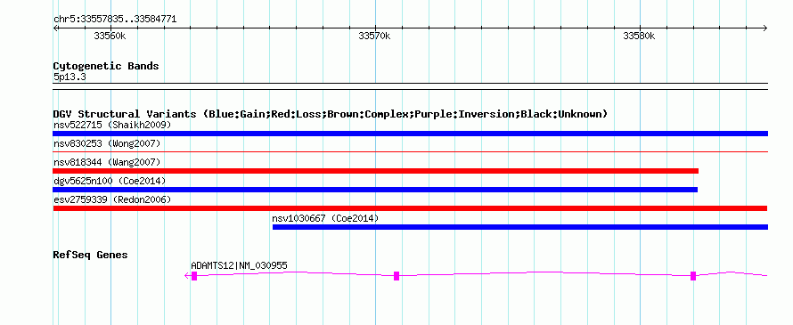
Task: Select the thin red nsv830253 (Wong2007) line
Action: click(x=410, y=151)
